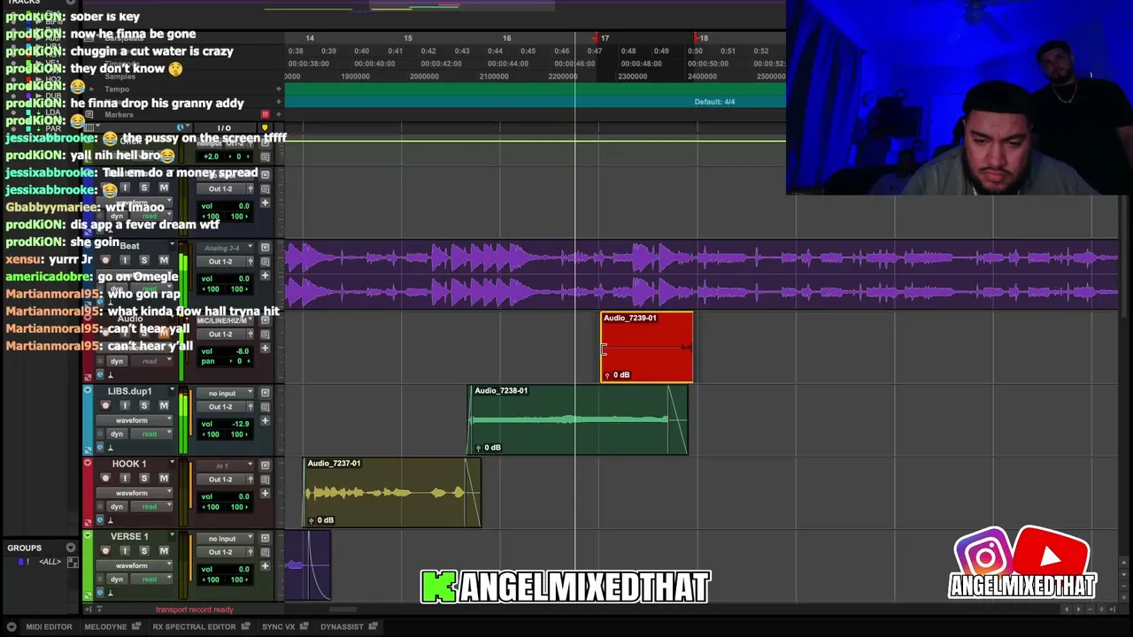Click VERSE 1 add-lane plus icon
Viewport: 1133px width, 637px height.
(x=265, y=566)
